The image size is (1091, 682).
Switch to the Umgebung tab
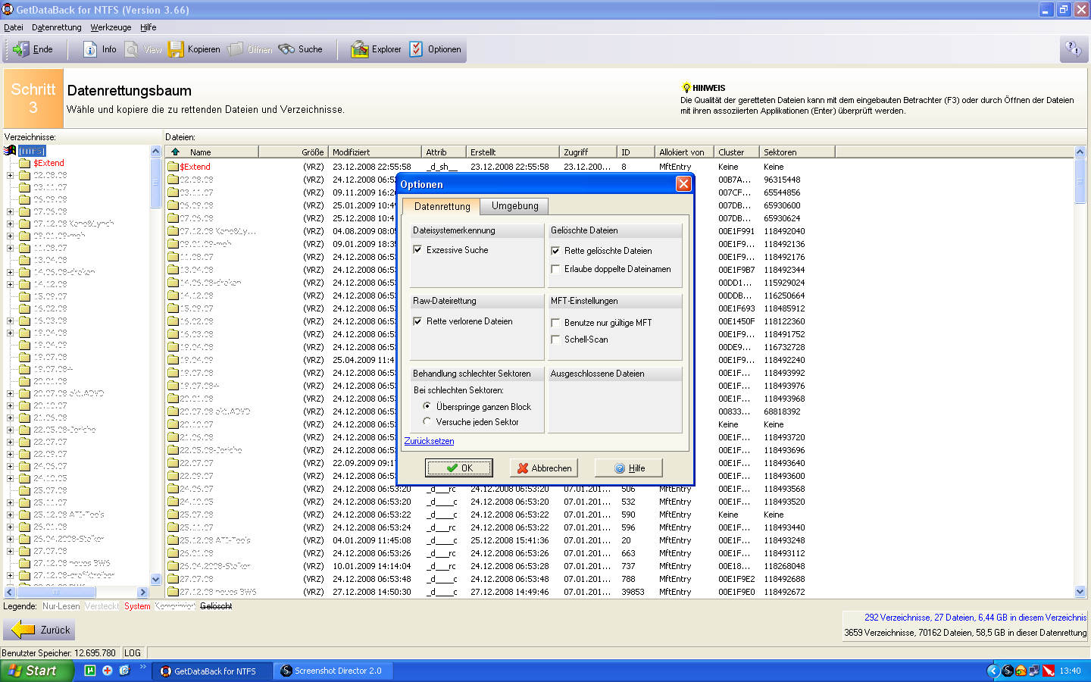(x=514, y=206)
